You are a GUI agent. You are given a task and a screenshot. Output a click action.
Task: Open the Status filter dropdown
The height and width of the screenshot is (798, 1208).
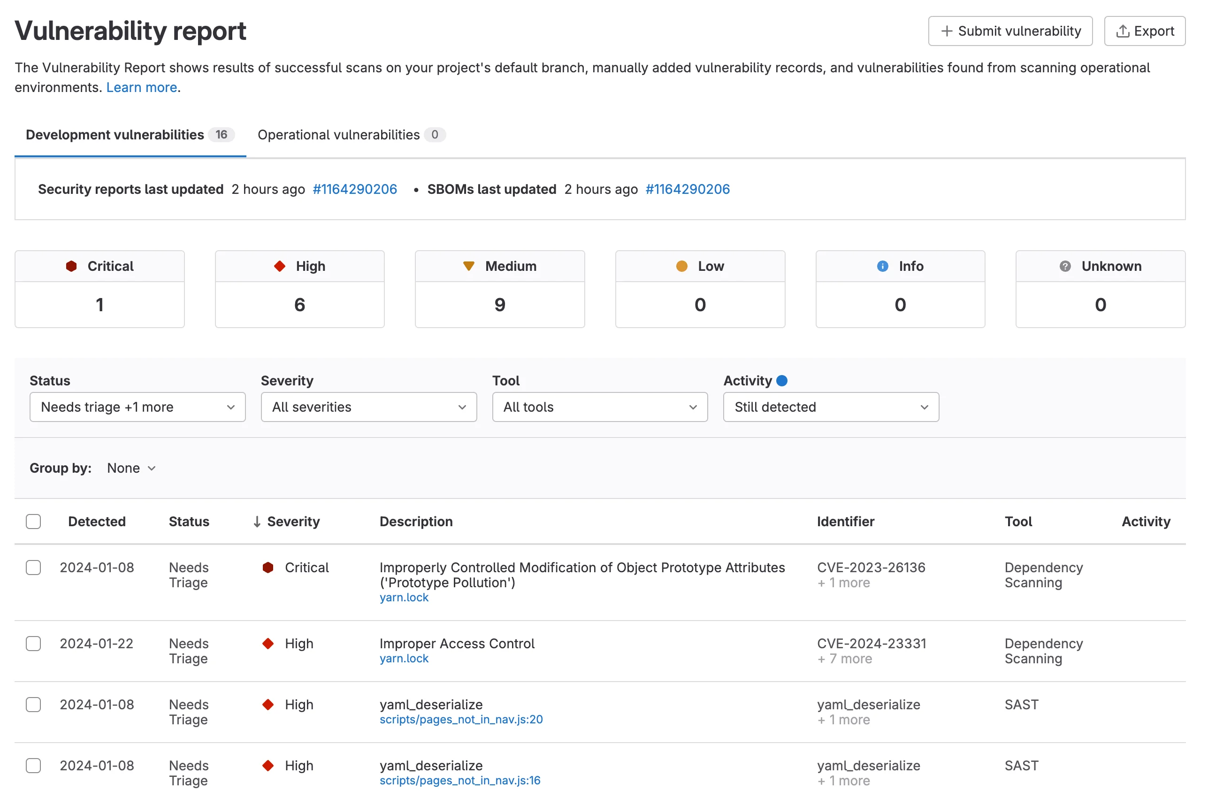coord(138,407)
